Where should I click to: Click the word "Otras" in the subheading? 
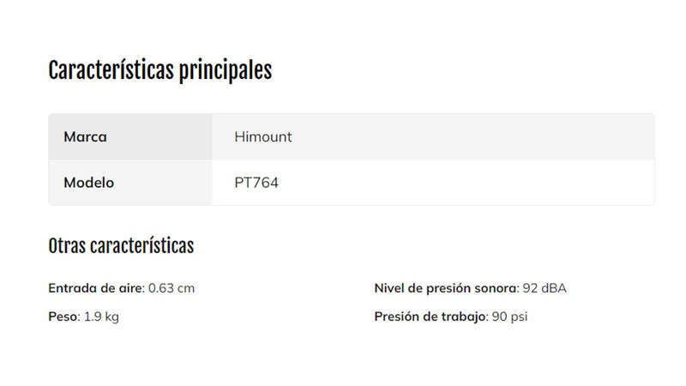(68, 247)
